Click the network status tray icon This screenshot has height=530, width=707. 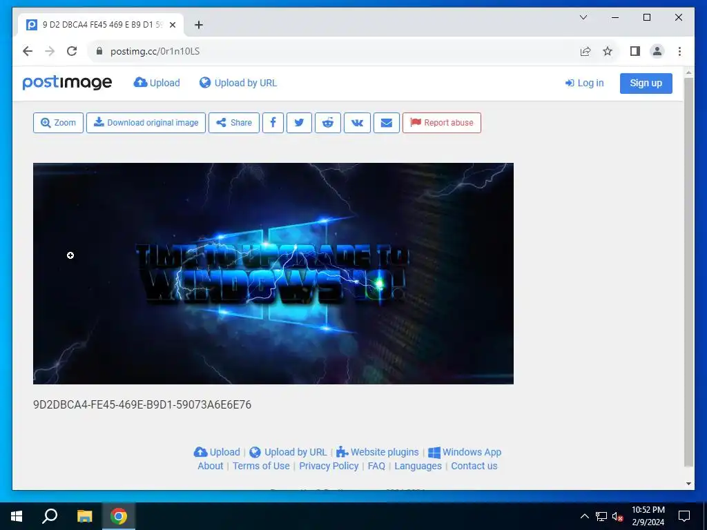coord(601,516)
